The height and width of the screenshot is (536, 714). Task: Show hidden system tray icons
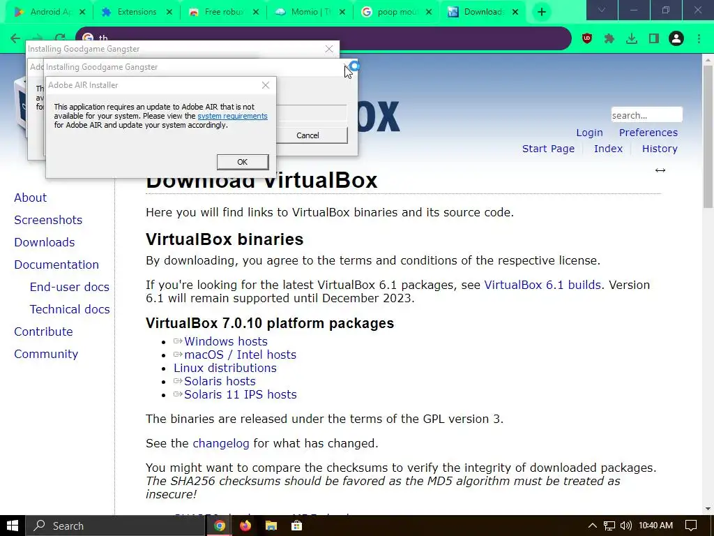(592, 526)
